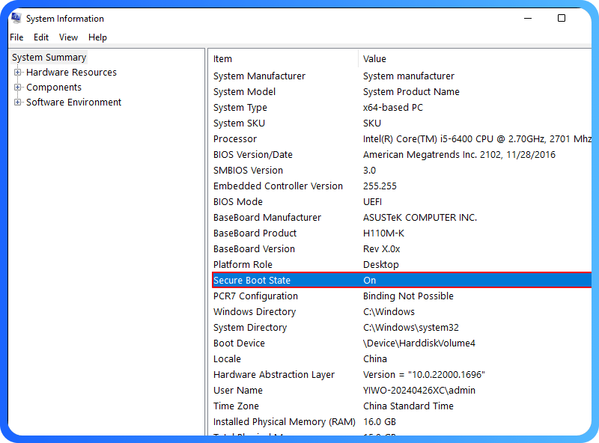Screen dimensions: 599x443
Task: Click the H110M-K value
Action: coord(383,233)
